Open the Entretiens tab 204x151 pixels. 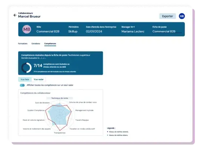point(36,43)
